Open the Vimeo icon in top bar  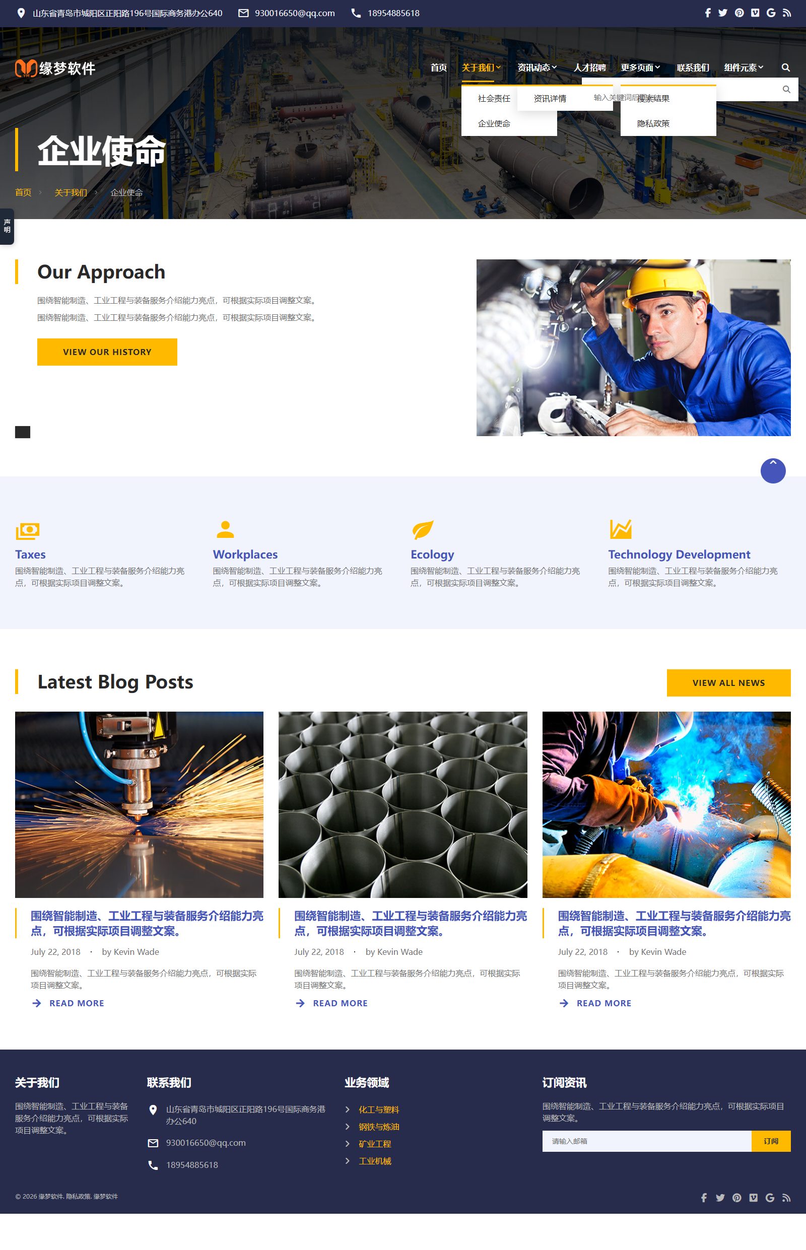point(755,13)
